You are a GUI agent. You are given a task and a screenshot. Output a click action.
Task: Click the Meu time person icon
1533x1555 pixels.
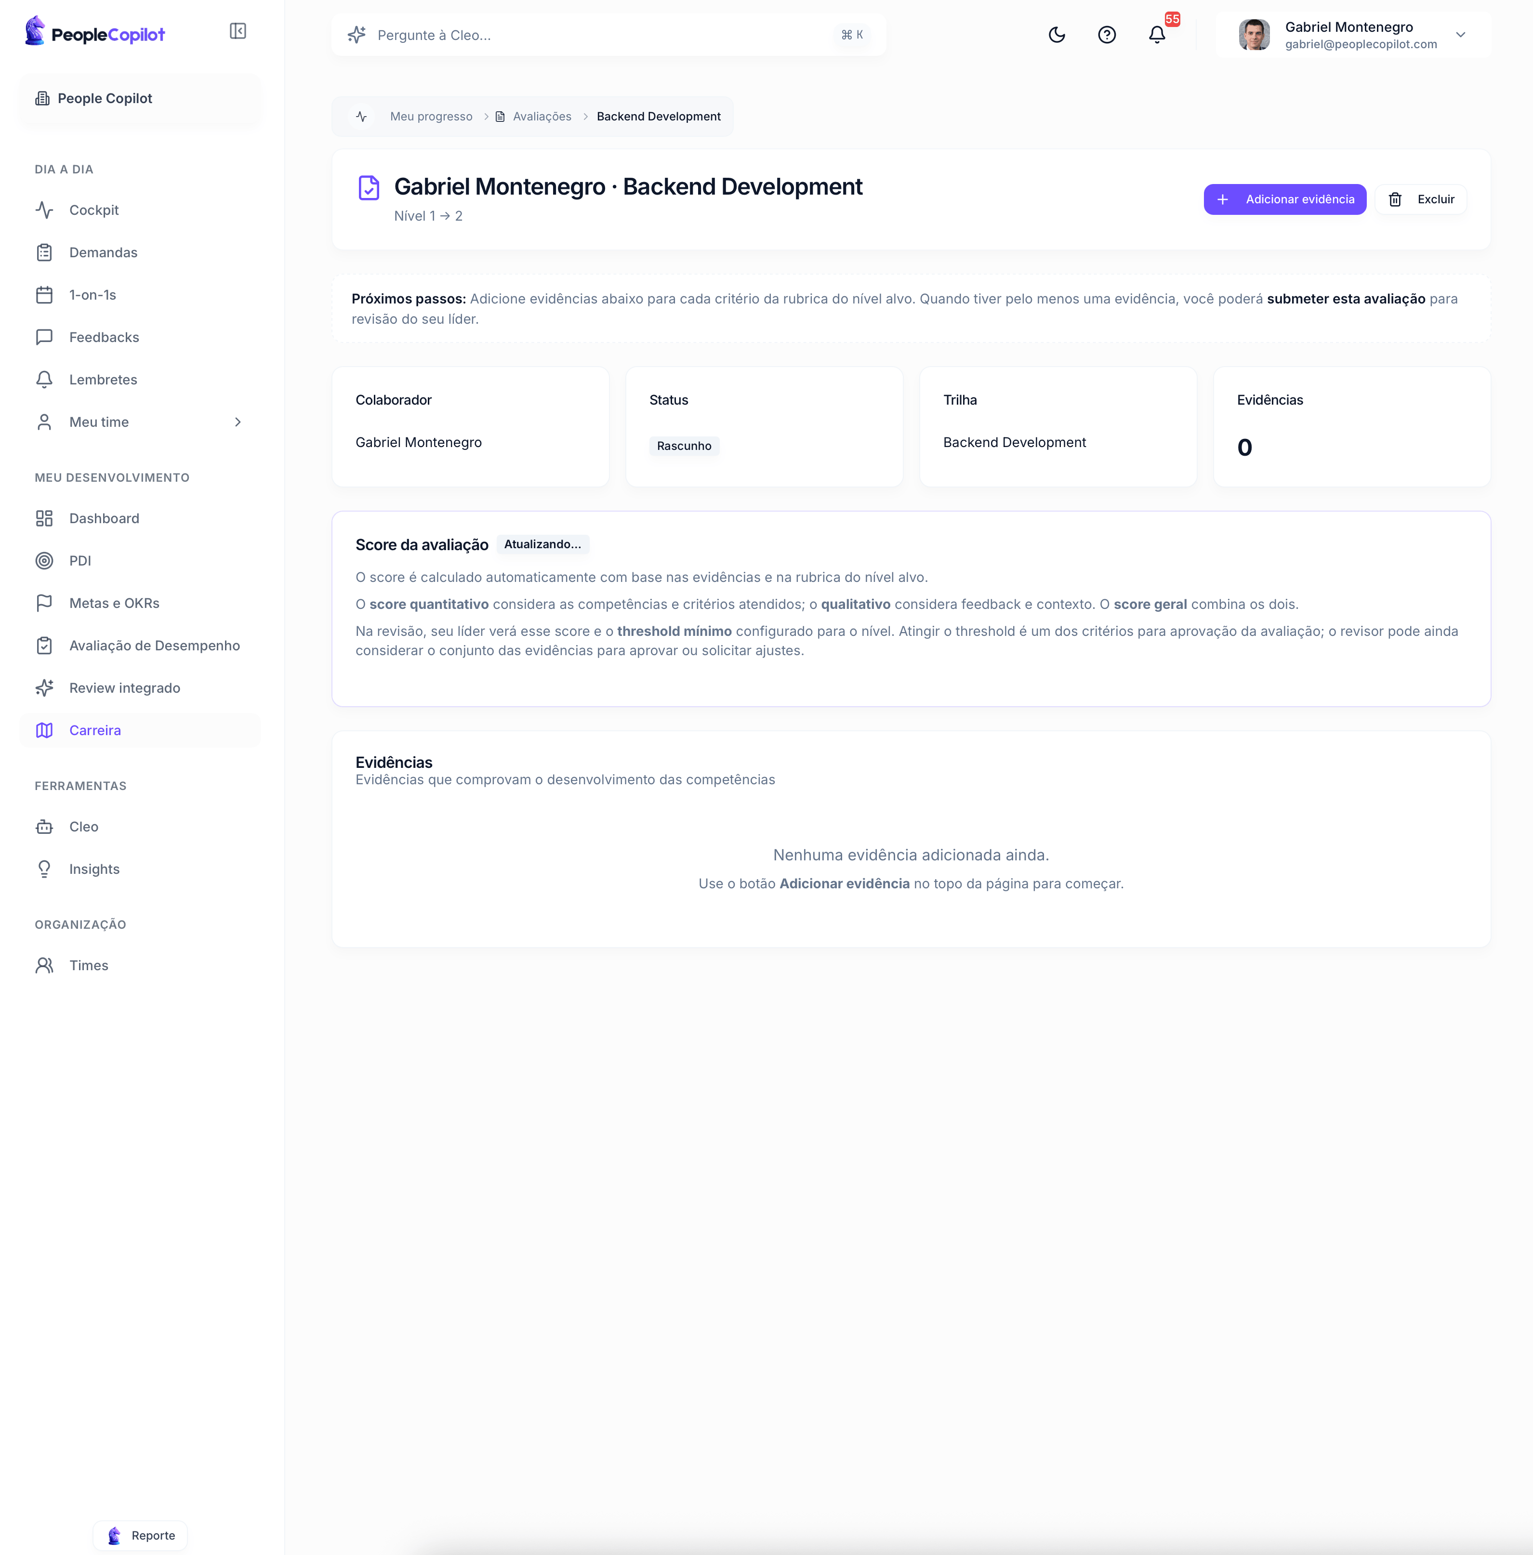pyautogui.click(x=44, y=422)
